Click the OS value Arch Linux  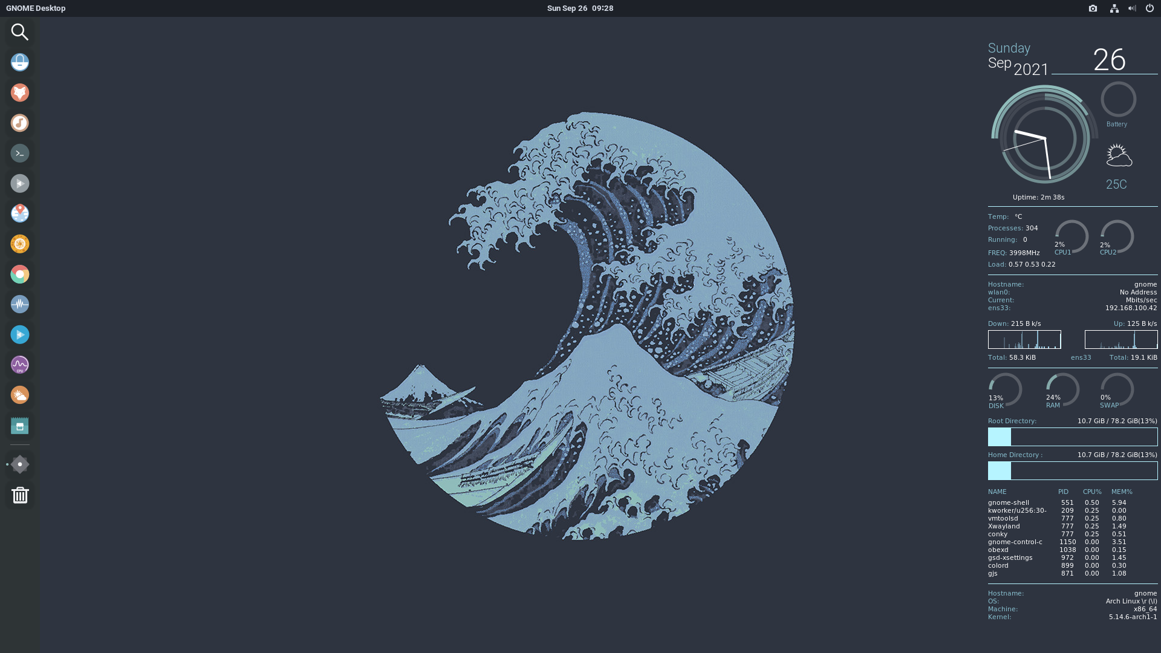[x=1131, y=601]
